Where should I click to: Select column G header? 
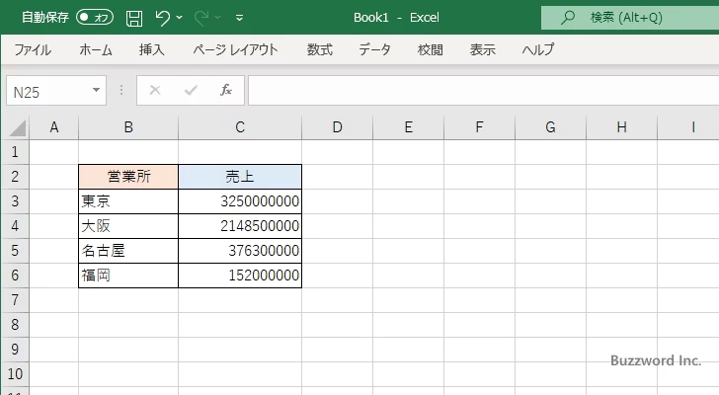point(550,127)
